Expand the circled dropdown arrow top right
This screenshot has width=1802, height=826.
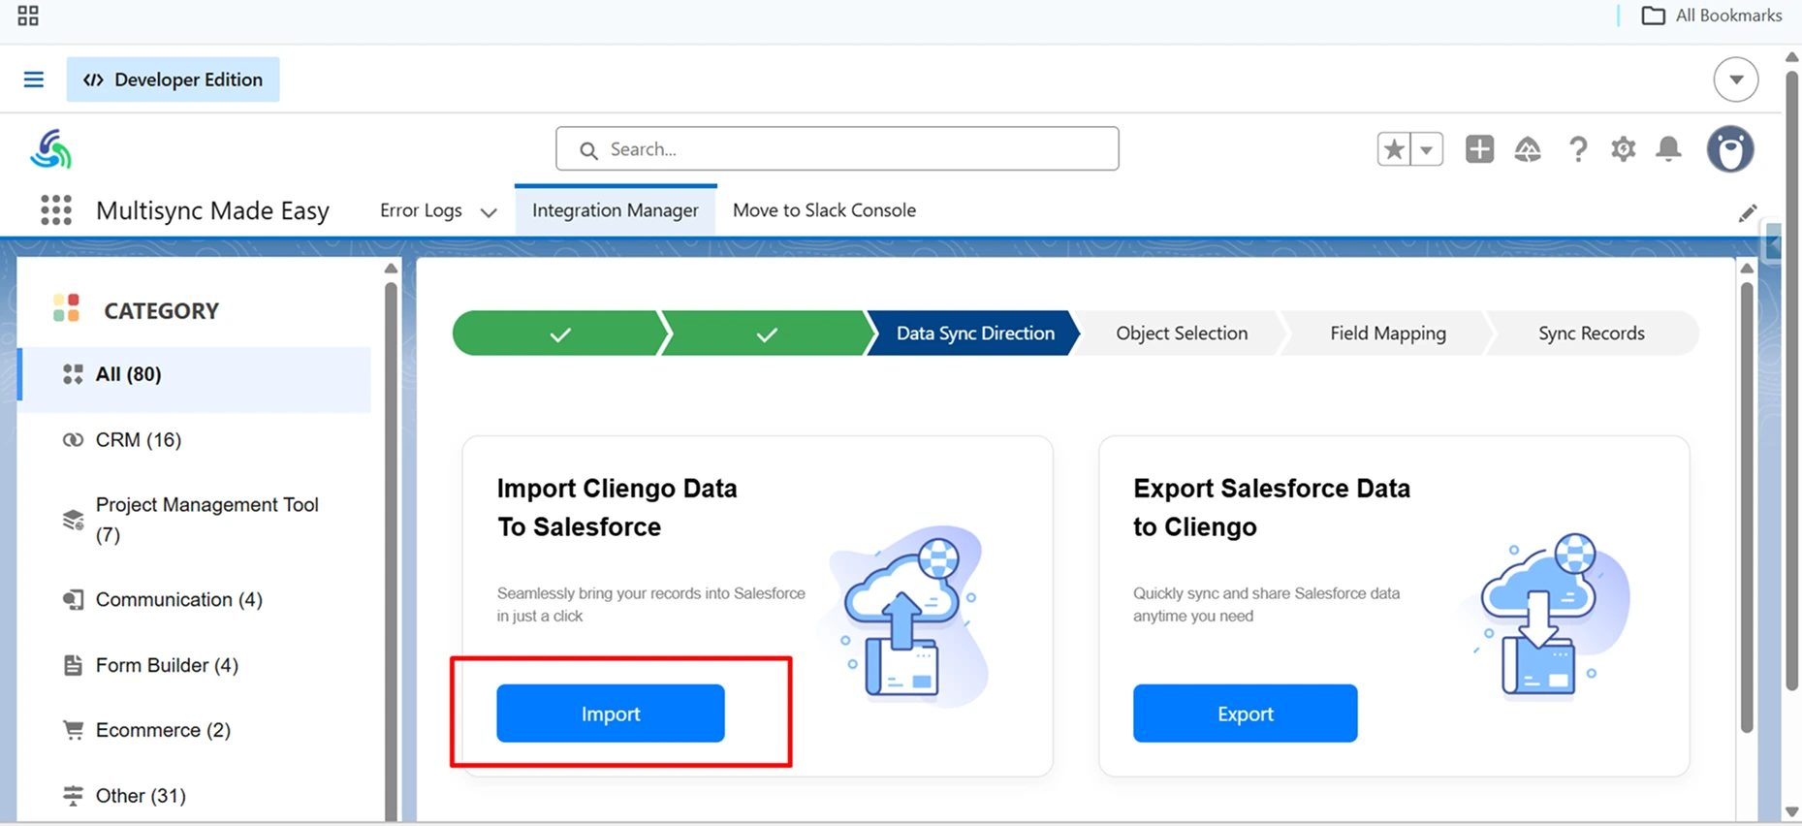pyautogui.click(x=1736, y=79)
